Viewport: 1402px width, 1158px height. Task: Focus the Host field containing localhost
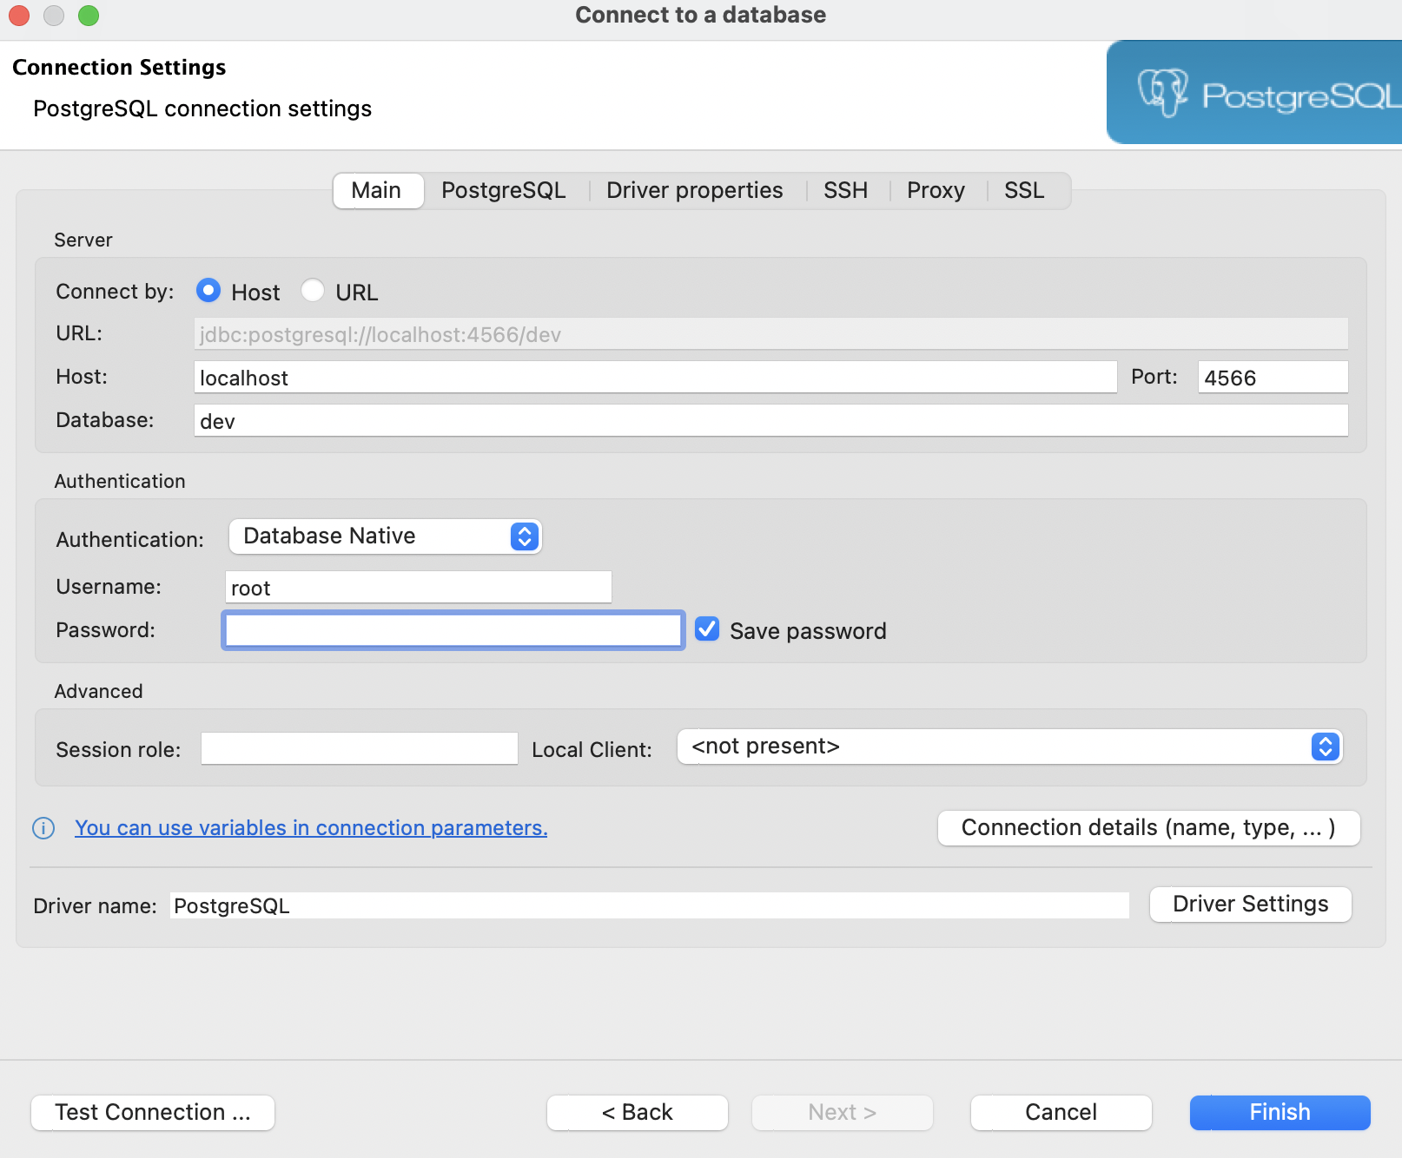(656, 378)
